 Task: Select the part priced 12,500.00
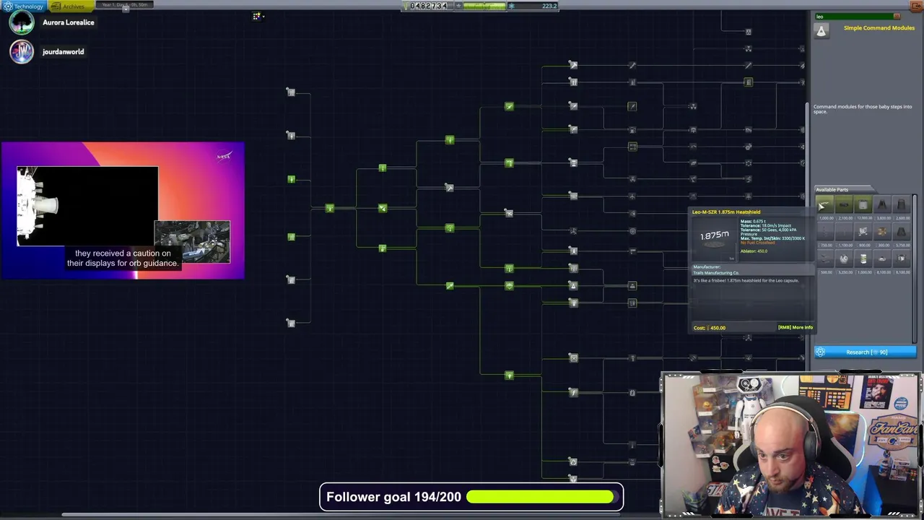[863, 204]
